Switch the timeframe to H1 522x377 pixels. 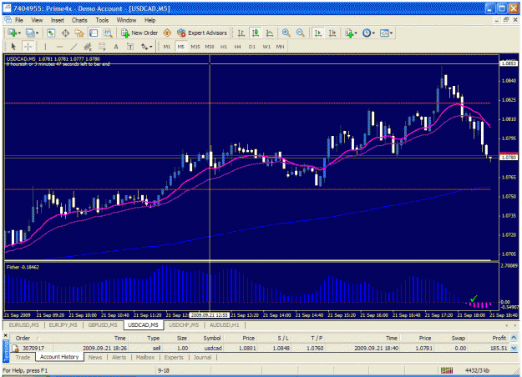point(223,47)
